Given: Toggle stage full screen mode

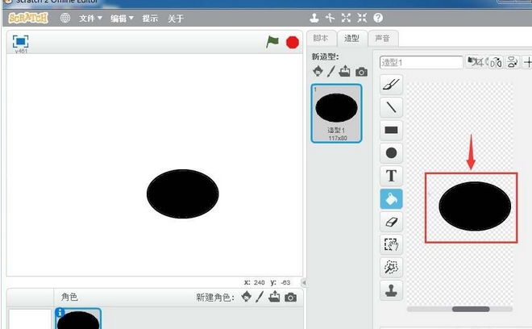Looking at the screenshot, I should click(x=21, y=40).
